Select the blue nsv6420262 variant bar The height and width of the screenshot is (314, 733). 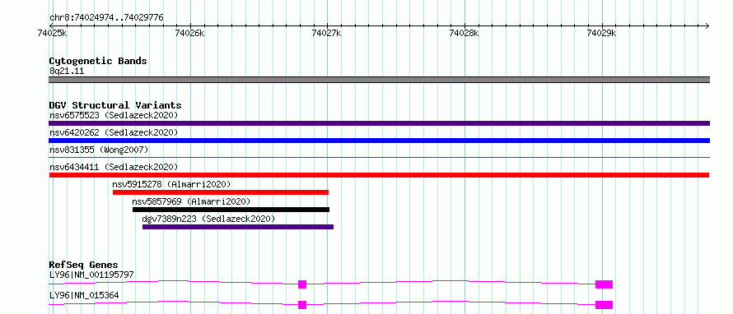(379, 141)
